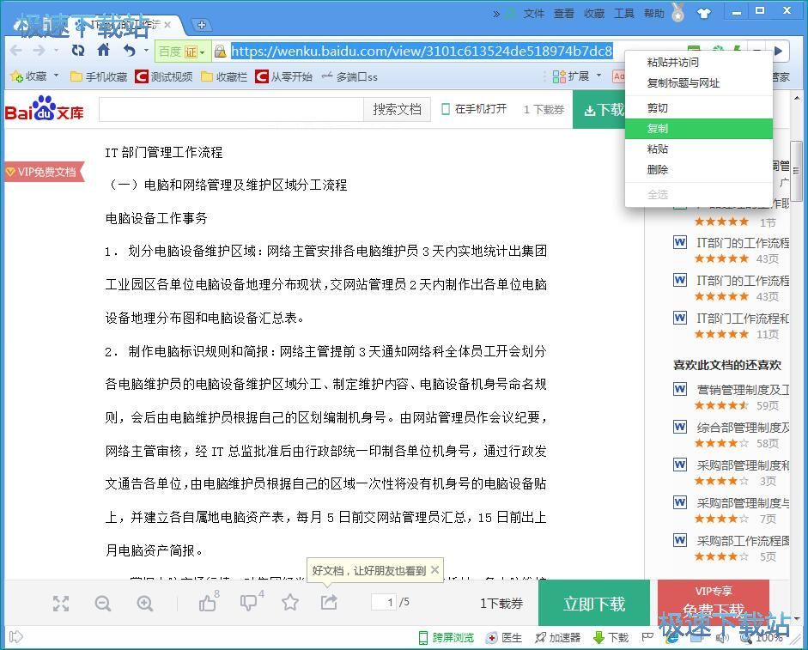Open the 多端口ss bookmark
The width and height of the screenshot is (808, 650).
(x=349, y=76)
